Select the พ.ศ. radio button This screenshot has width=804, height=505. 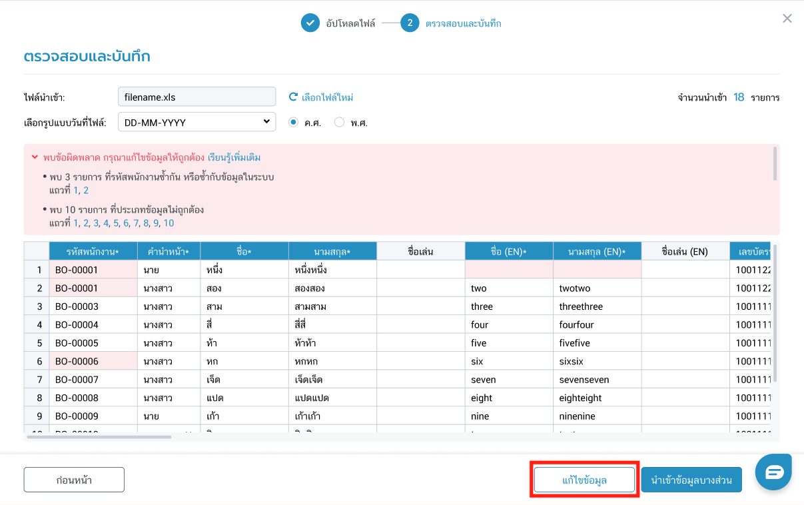[x=340, y=123]
